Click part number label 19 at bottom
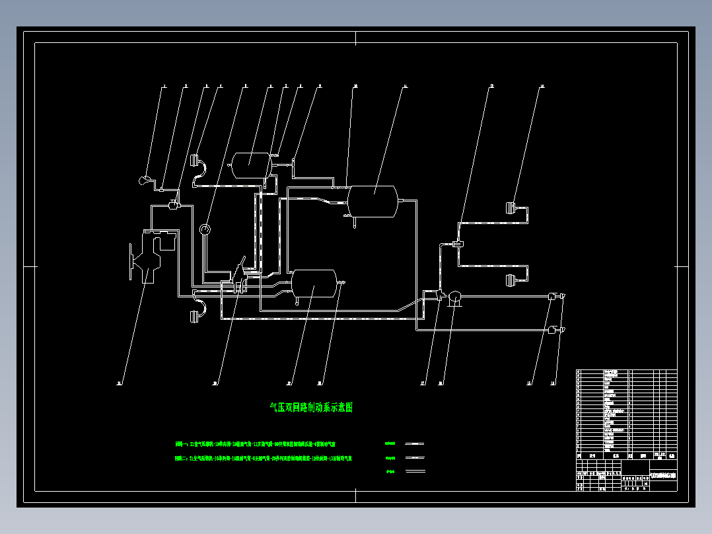Viewport: 712px width, 534px height. (x=289, y=383)
